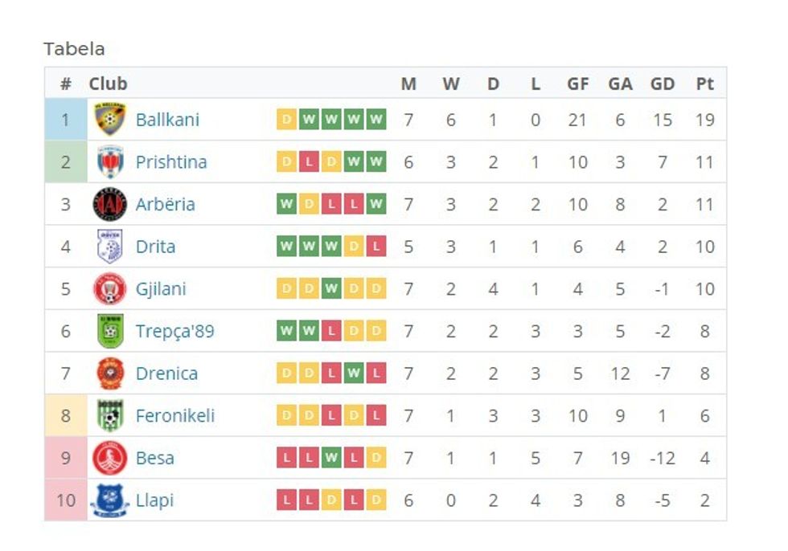Click the Besa red emblem
The height and width of the screenshot is (551, 788).
110,458
